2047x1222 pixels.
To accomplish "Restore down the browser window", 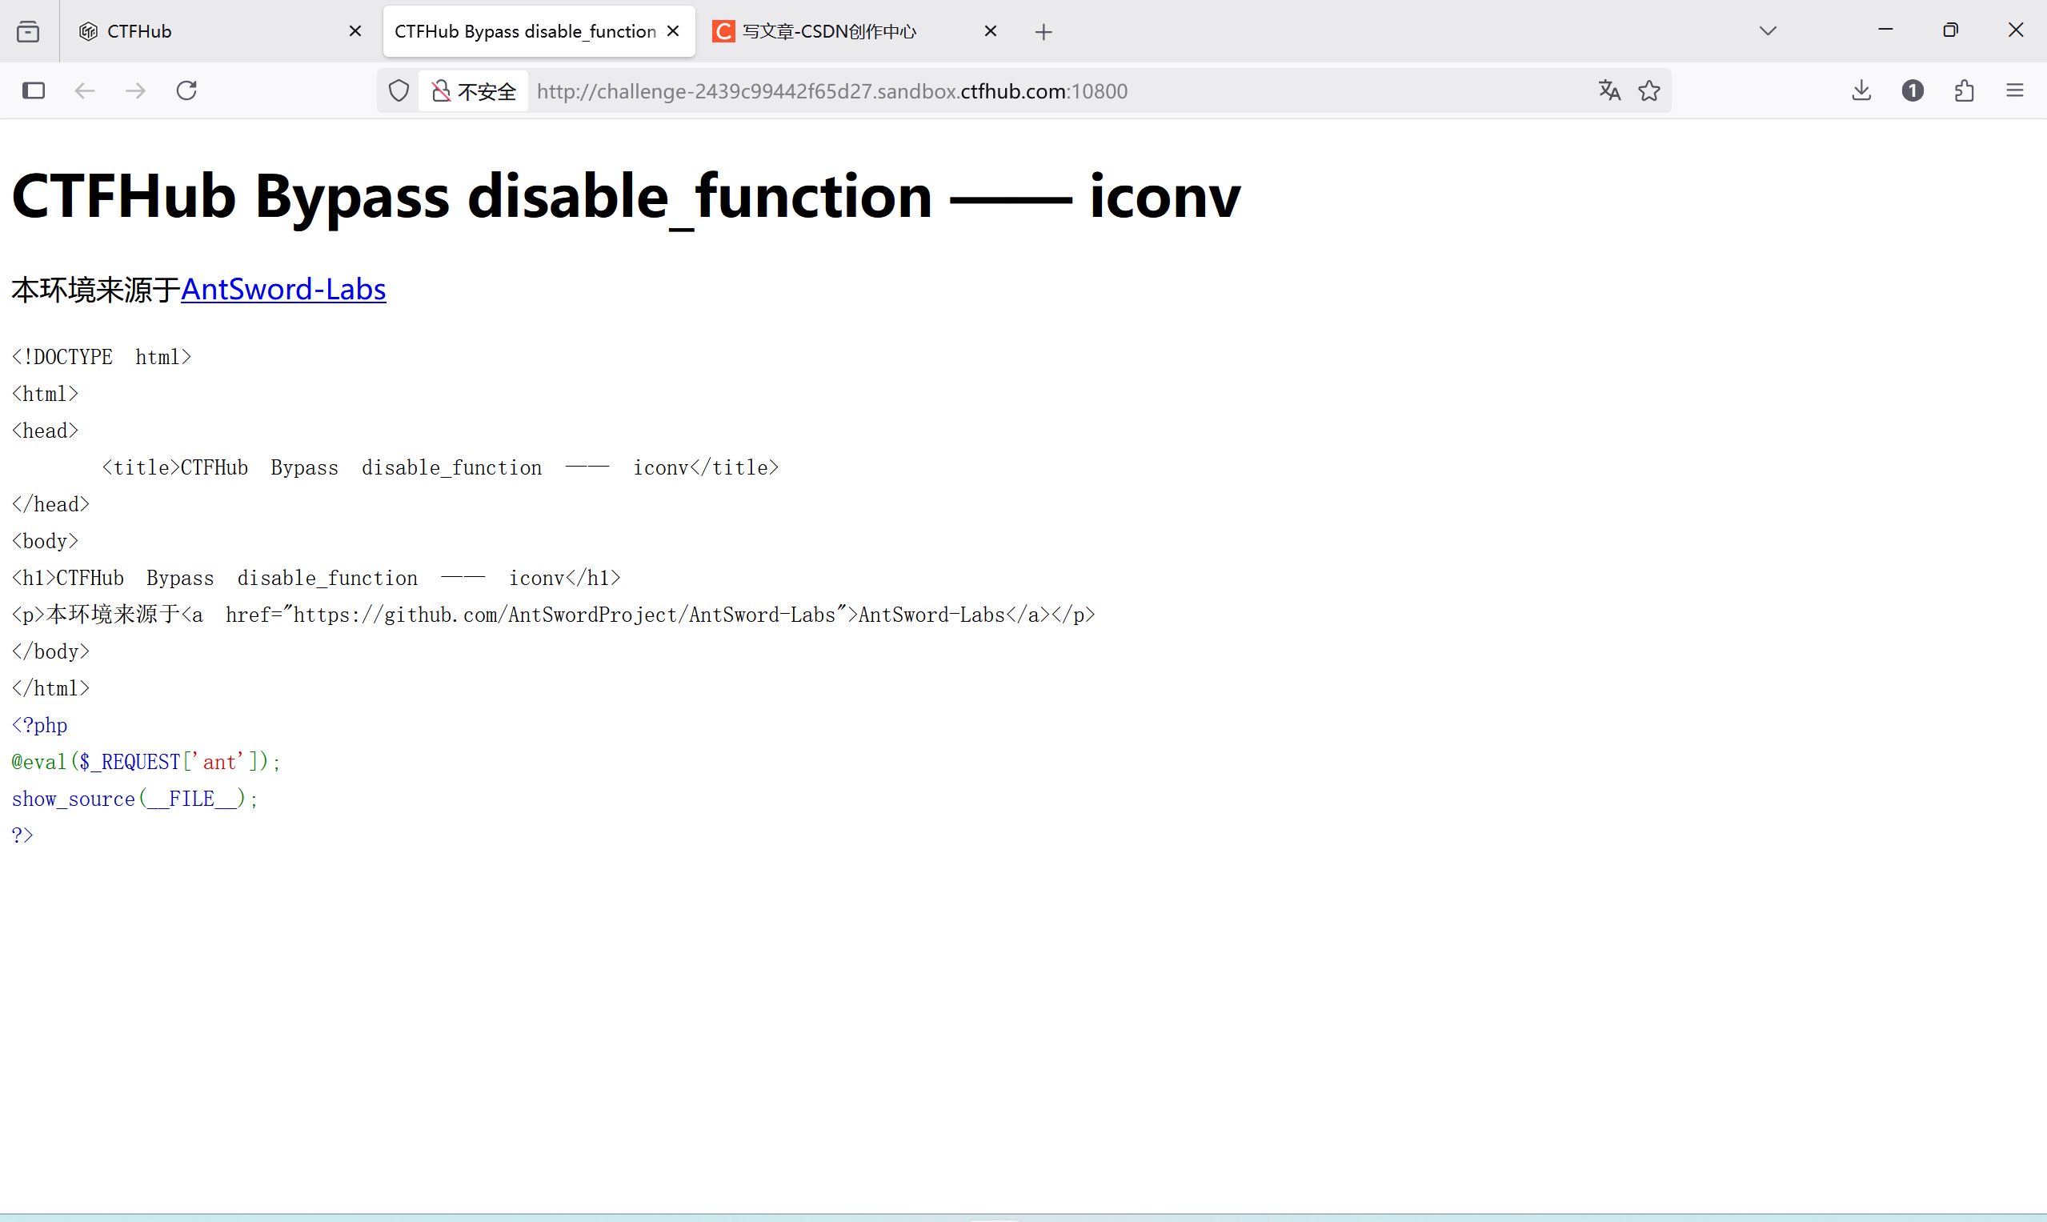I will tap(1951, 30).
